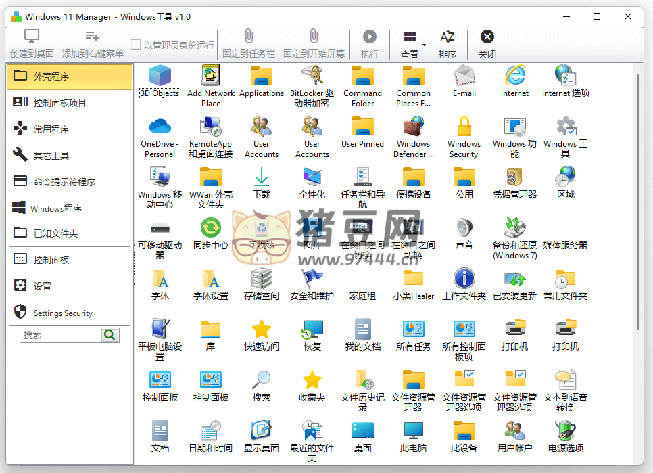Image resolution: width=653 pixels, height=473 pixels.
Task: Click the green search magnifier button
Action: point(110,334)
